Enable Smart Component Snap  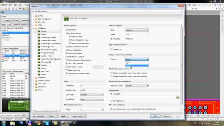point(70,40)
